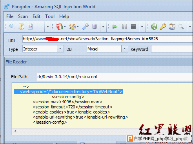193x144 pixels.
Task: Select the highlighted web-app document-directory line
Action: [68, 92]
